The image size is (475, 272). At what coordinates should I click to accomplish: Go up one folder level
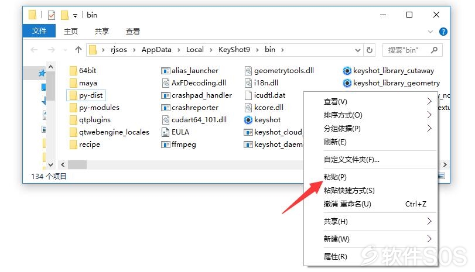(78, 50)
